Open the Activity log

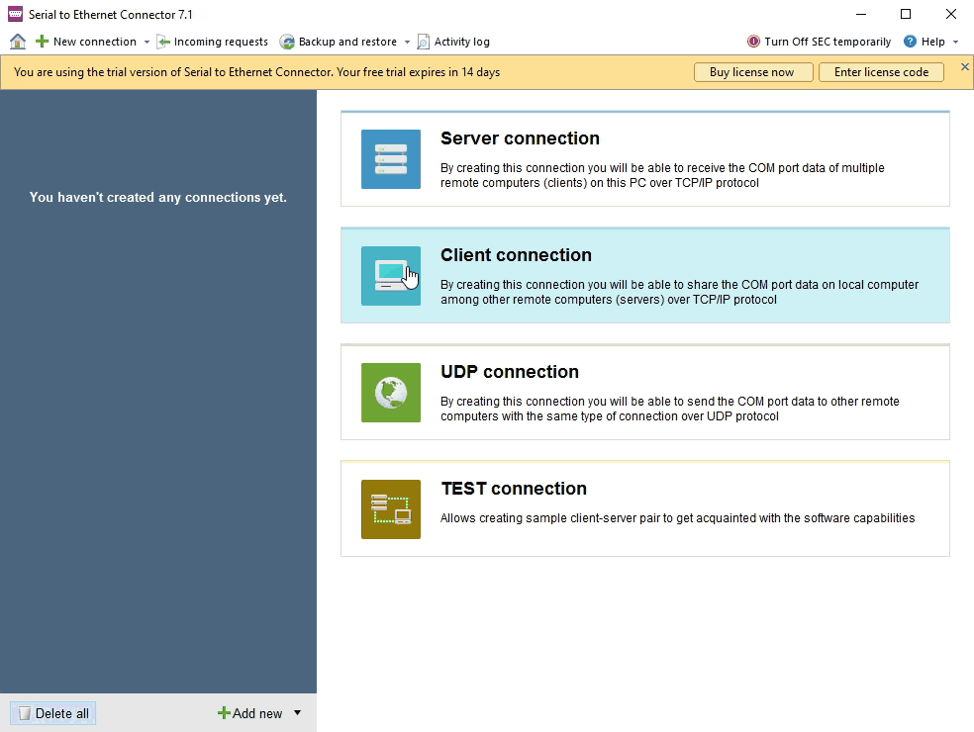[x=461, y=42]
